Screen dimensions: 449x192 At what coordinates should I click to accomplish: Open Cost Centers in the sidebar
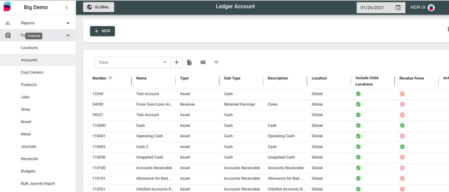(32, 73)
